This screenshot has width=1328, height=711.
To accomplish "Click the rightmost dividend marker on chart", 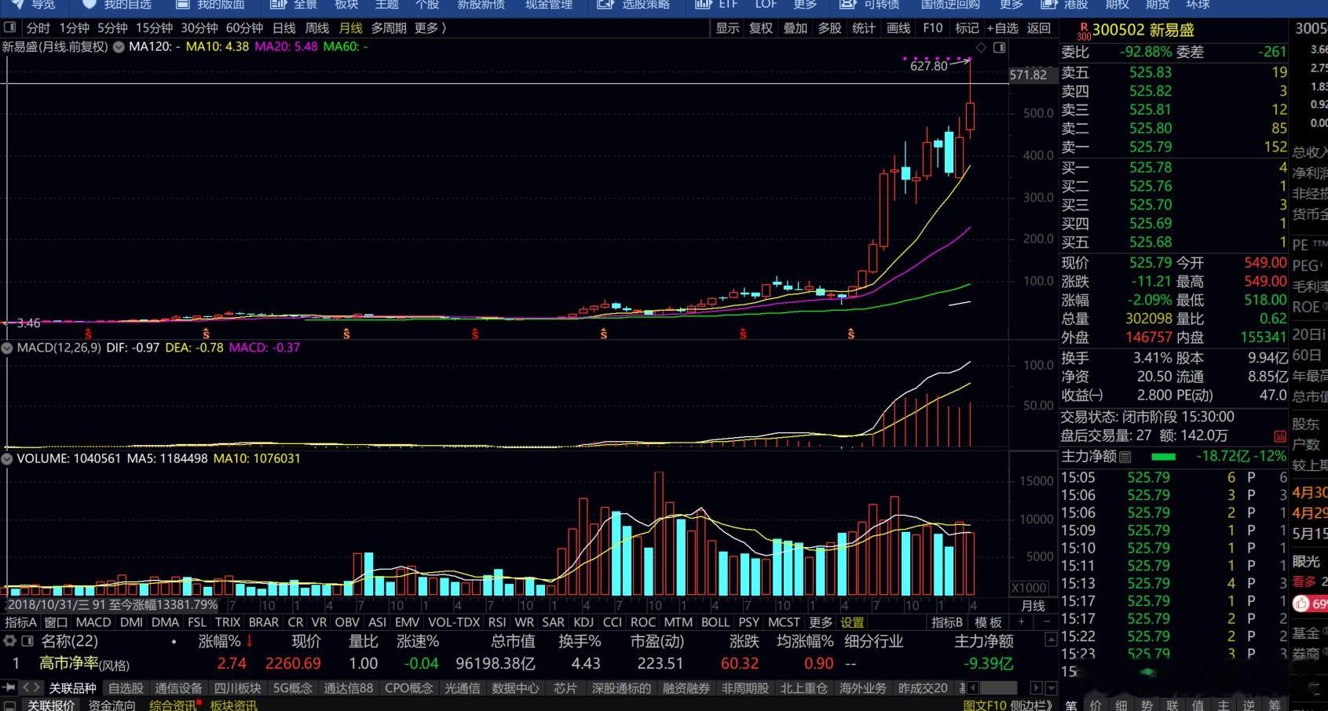I will coord(851,334).
